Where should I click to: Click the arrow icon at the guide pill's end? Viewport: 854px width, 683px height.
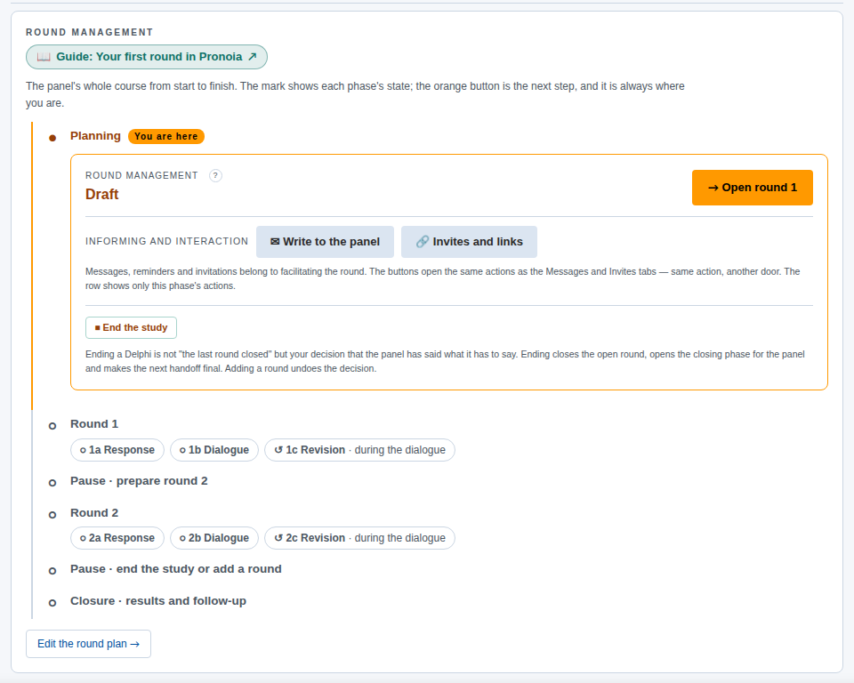pos(252,57)
